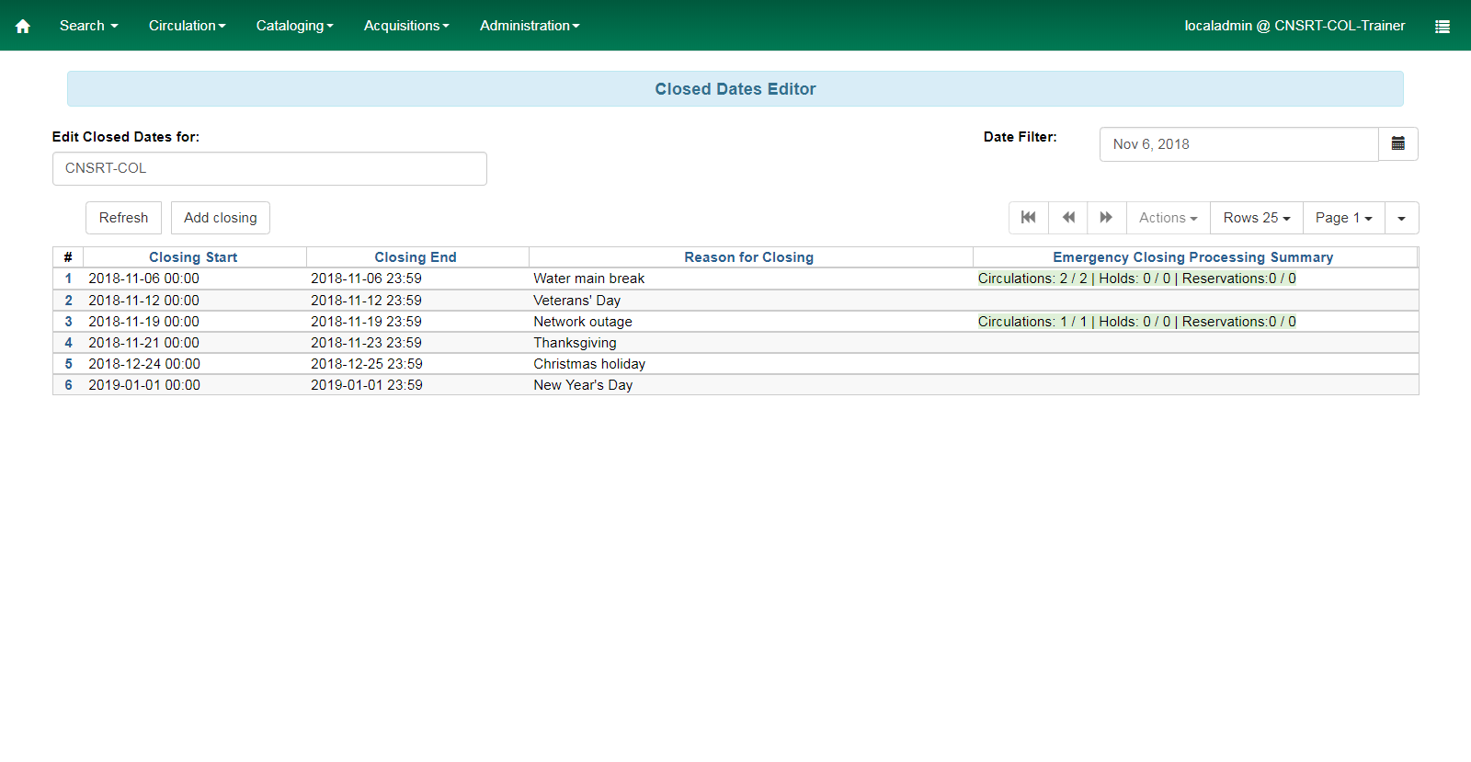Click the localadmin @ CNSRT-COL-Trainer account label
This screenshot has width=1471, height=762.
(x=1294, y=26)
